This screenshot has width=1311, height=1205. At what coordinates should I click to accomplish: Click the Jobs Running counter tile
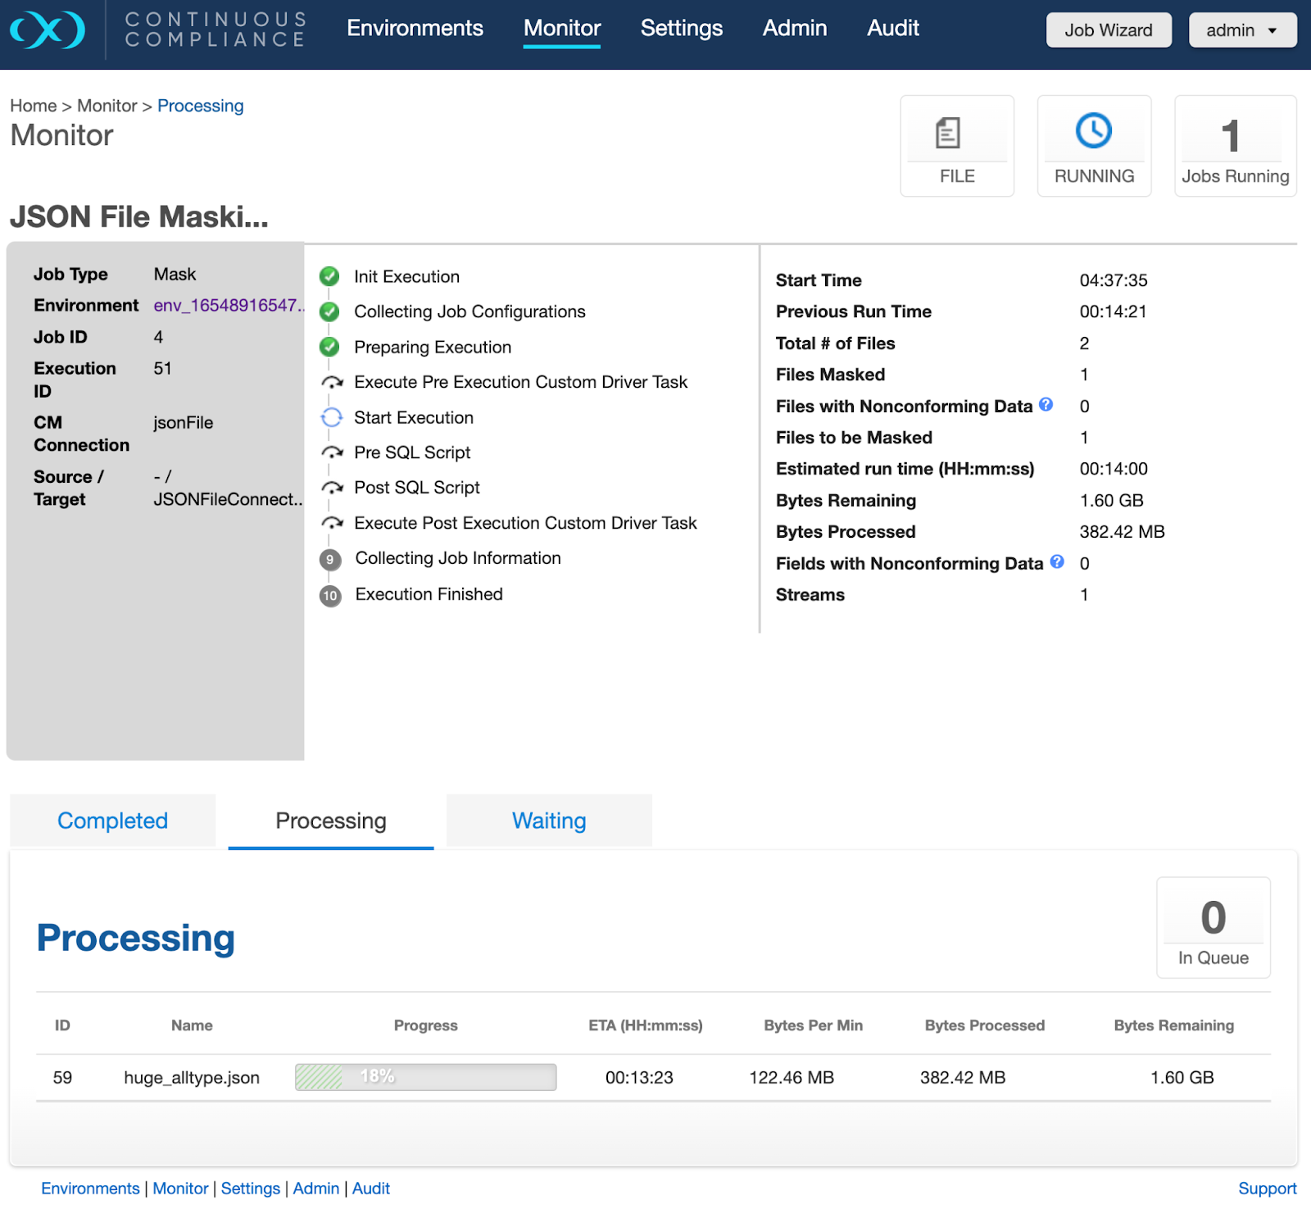(1234, 146)
